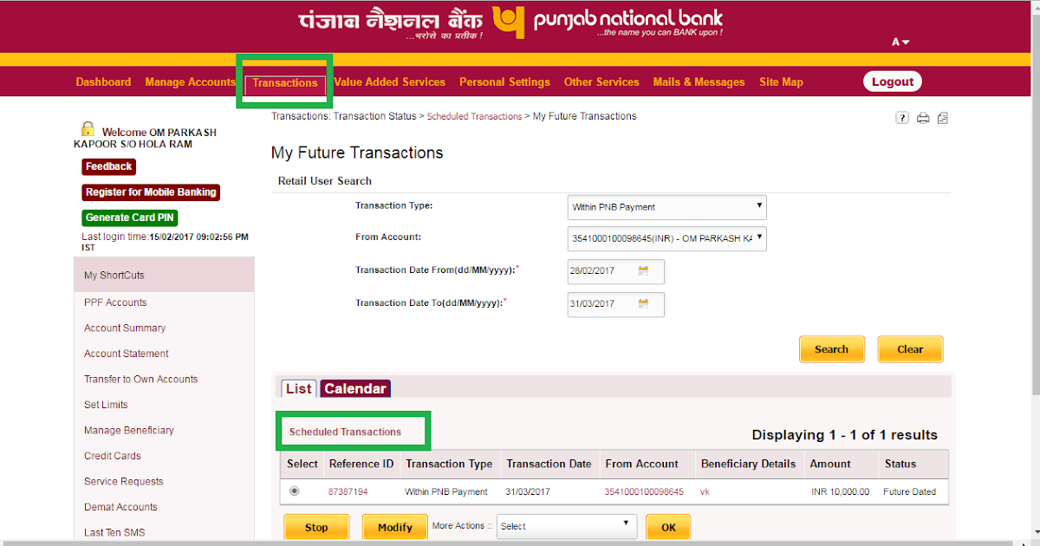Viewport: 1040px width, 546px height.
Task: Click the Feedback button
Action: (x=108, y=166)
